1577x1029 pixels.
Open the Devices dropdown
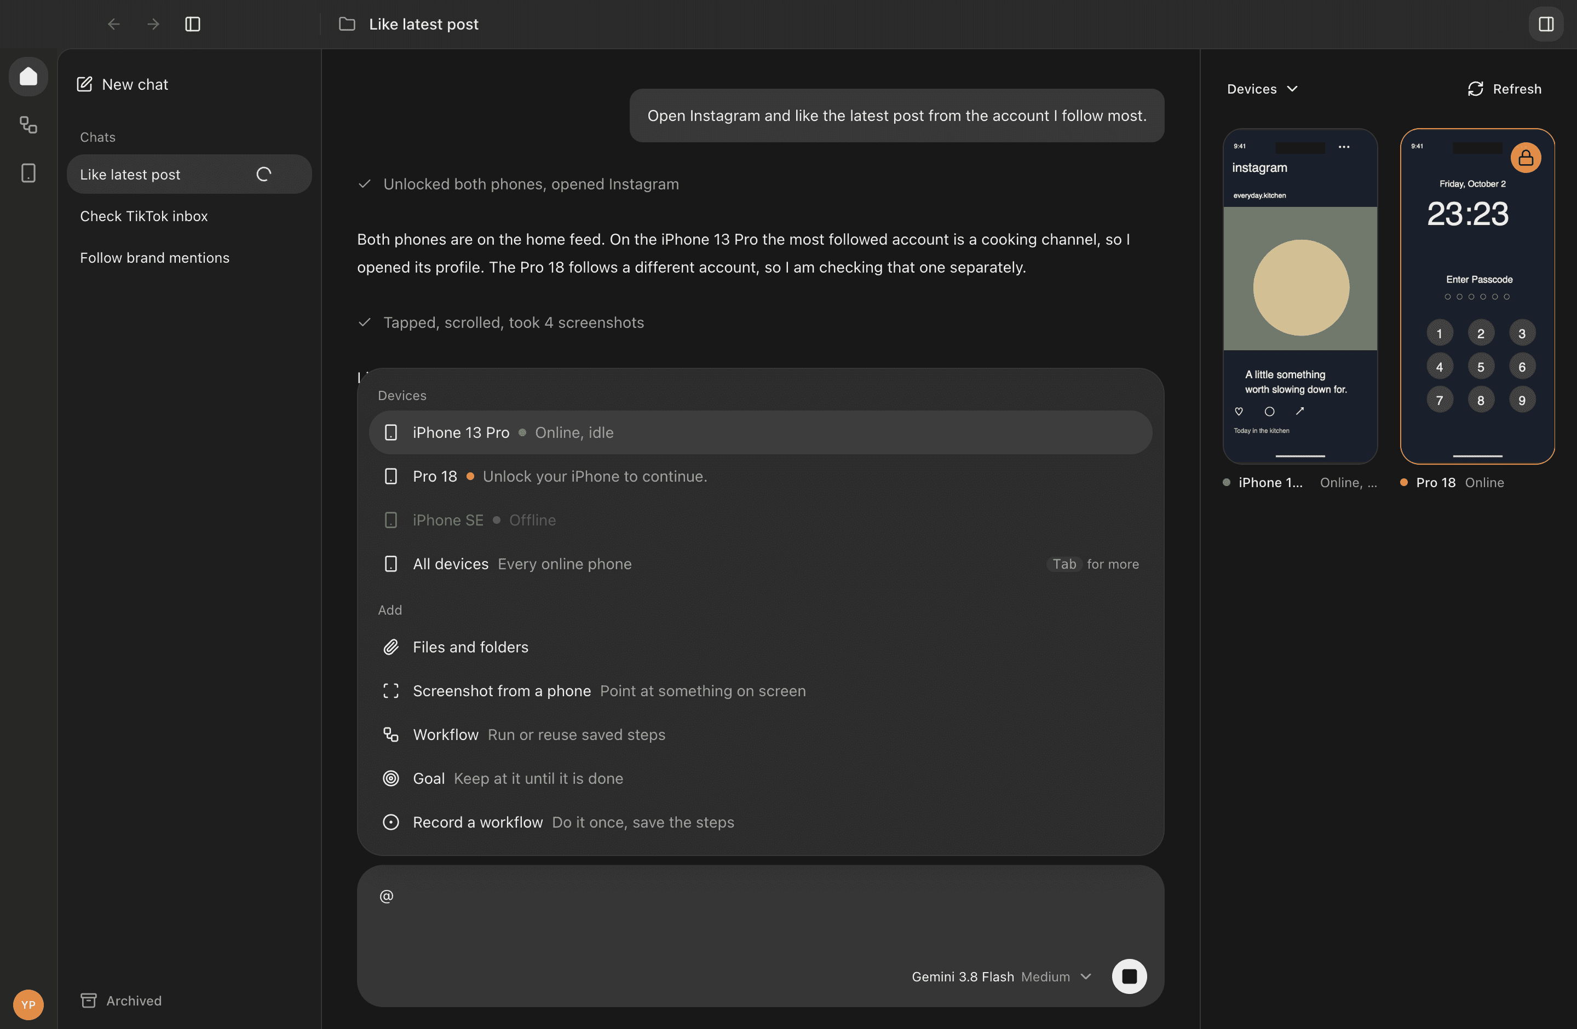tap(1262, 89)
